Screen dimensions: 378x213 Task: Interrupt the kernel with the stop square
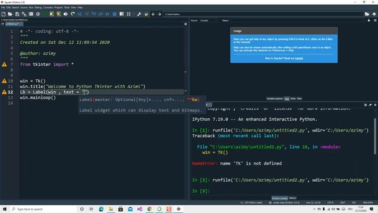[x=366, y=105]
